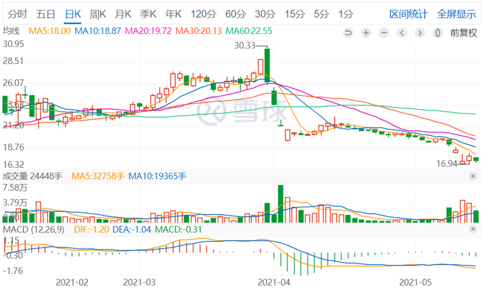This screenshot has height=294, width=485.
Task: Close the volume indicator panel
Action: coord(473,176)
